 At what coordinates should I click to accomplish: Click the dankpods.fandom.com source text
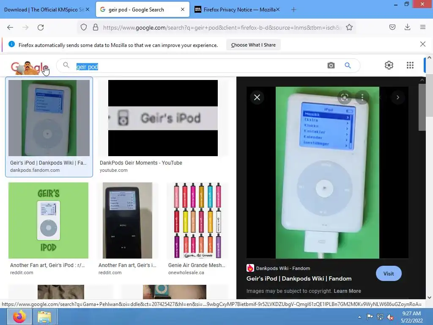coord(35,170)
